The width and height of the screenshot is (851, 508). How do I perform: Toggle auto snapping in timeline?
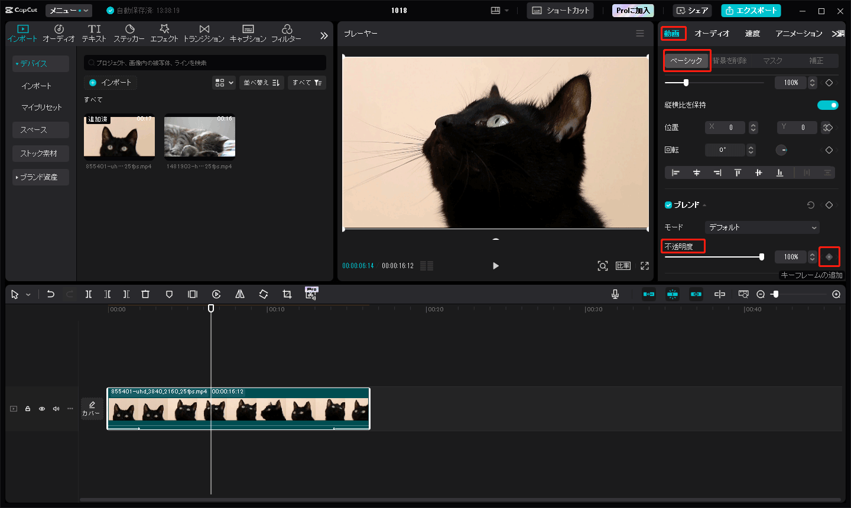[x=673, y=294]
